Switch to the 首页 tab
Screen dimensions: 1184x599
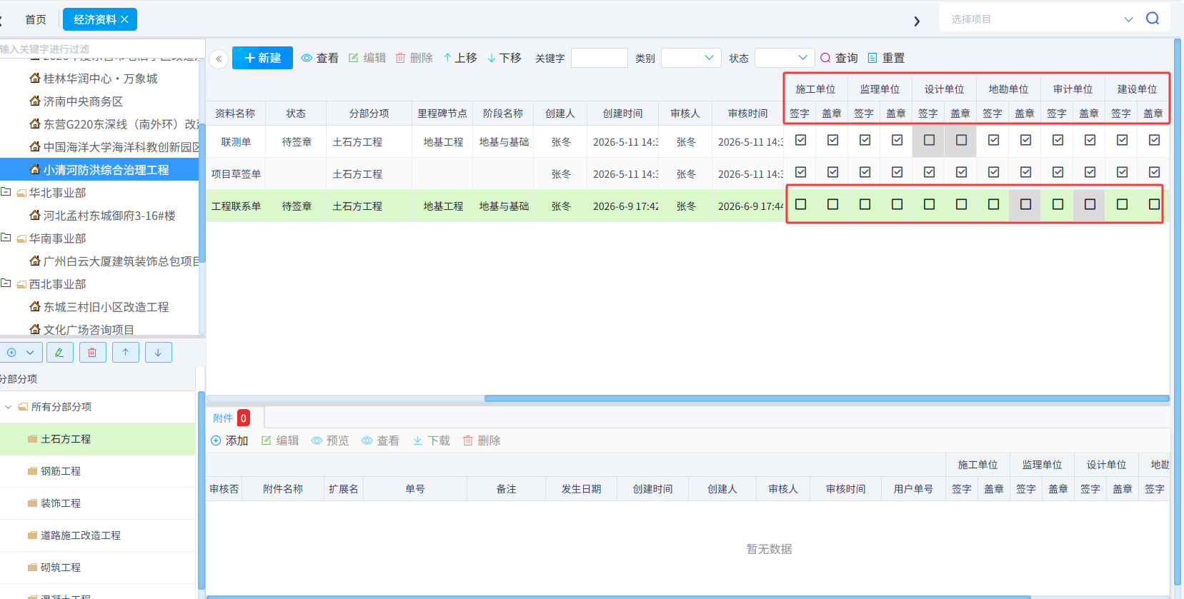click(x=36, y=19)
